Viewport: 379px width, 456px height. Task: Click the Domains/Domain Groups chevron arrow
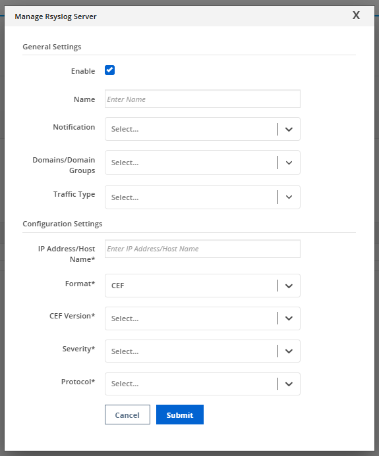click(289, 163)
